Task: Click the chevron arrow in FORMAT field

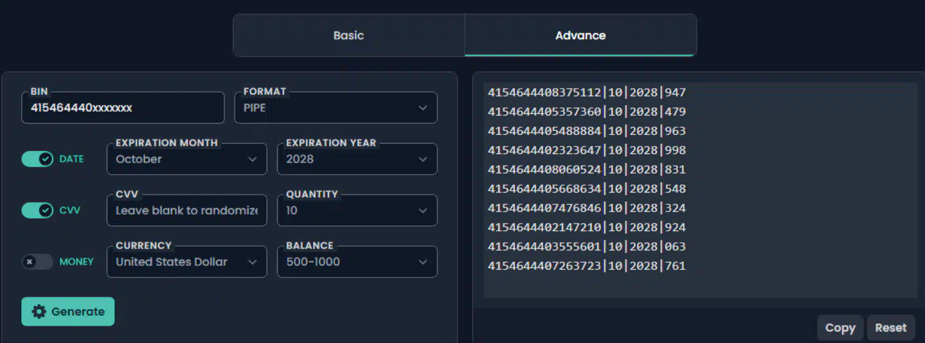Action: 422,108
